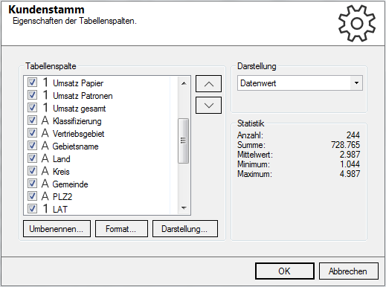Click the Summe value 728.765

pyautogui.click(x=346, y=145)
